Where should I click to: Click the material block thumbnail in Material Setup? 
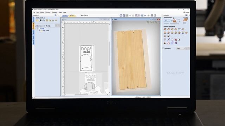click(x=174, y=21)
